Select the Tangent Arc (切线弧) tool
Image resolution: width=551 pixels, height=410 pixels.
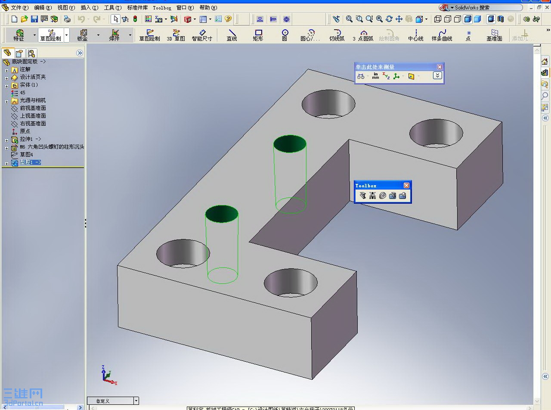(x=337, y=35)
